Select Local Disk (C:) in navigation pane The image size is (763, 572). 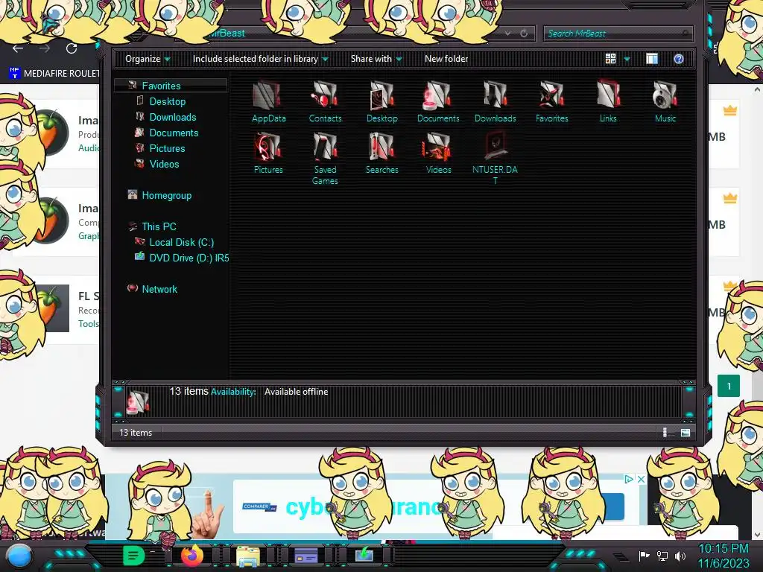[x=182, y=242]
